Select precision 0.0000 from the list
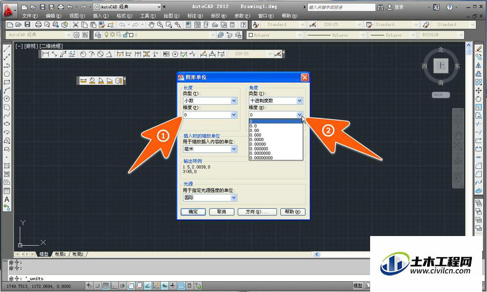The image size is (487, 292). 276,140
